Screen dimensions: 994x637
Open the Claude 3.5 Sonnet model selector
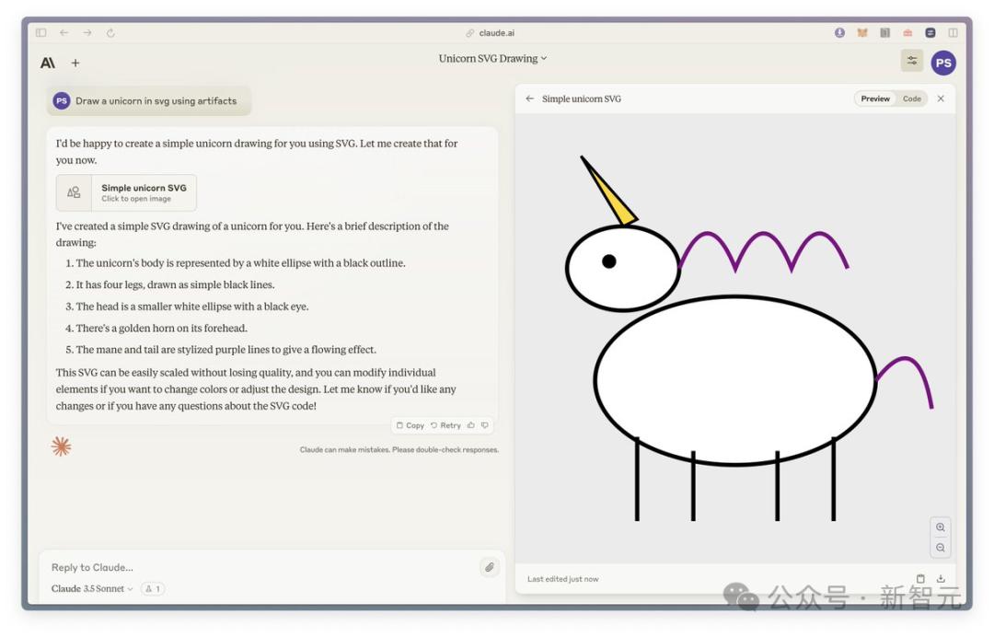(x=92, y=589)
